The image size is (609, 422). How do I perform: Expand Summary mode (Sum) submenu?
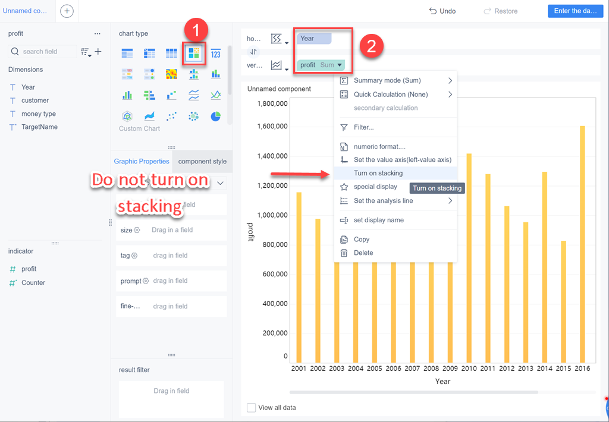click(450, 80)
